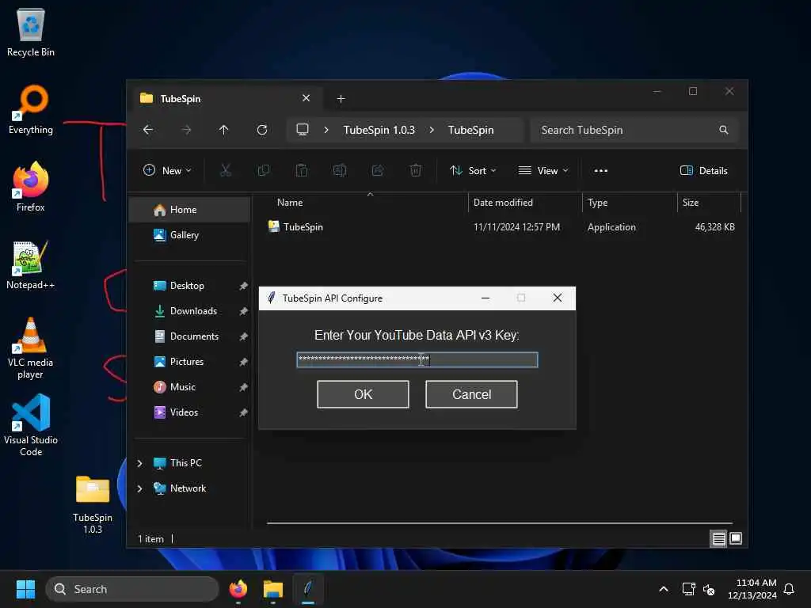Screen dimensions: 811x608
Task: Click the Cut toolbar icon
Action: [x=226, y=170]
